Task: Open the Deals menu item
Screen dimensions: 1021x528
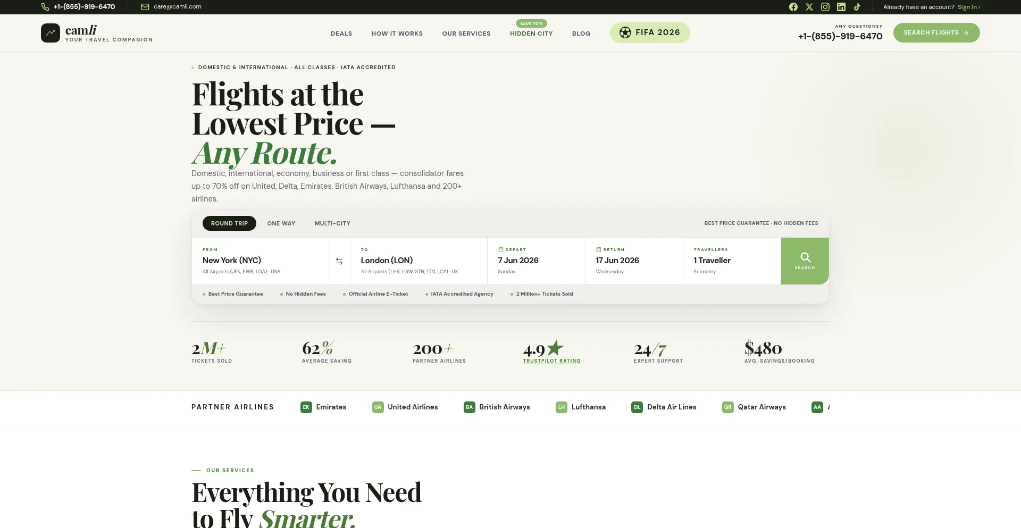Action: tap(341, 33)
